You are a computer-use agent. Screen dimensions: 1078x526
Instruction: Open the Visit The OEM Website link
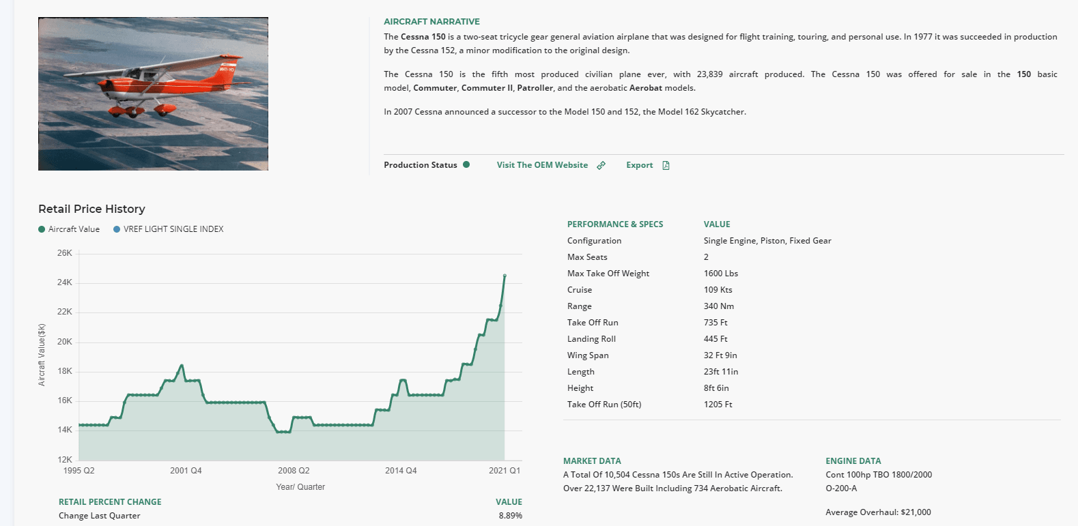542,165
